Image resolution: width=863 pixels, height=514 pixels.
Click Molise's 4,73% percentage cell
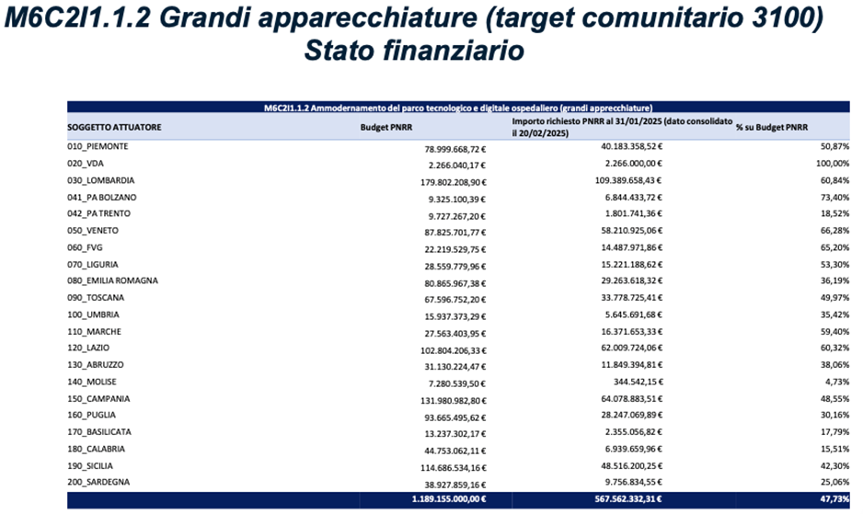click(834, 382)
